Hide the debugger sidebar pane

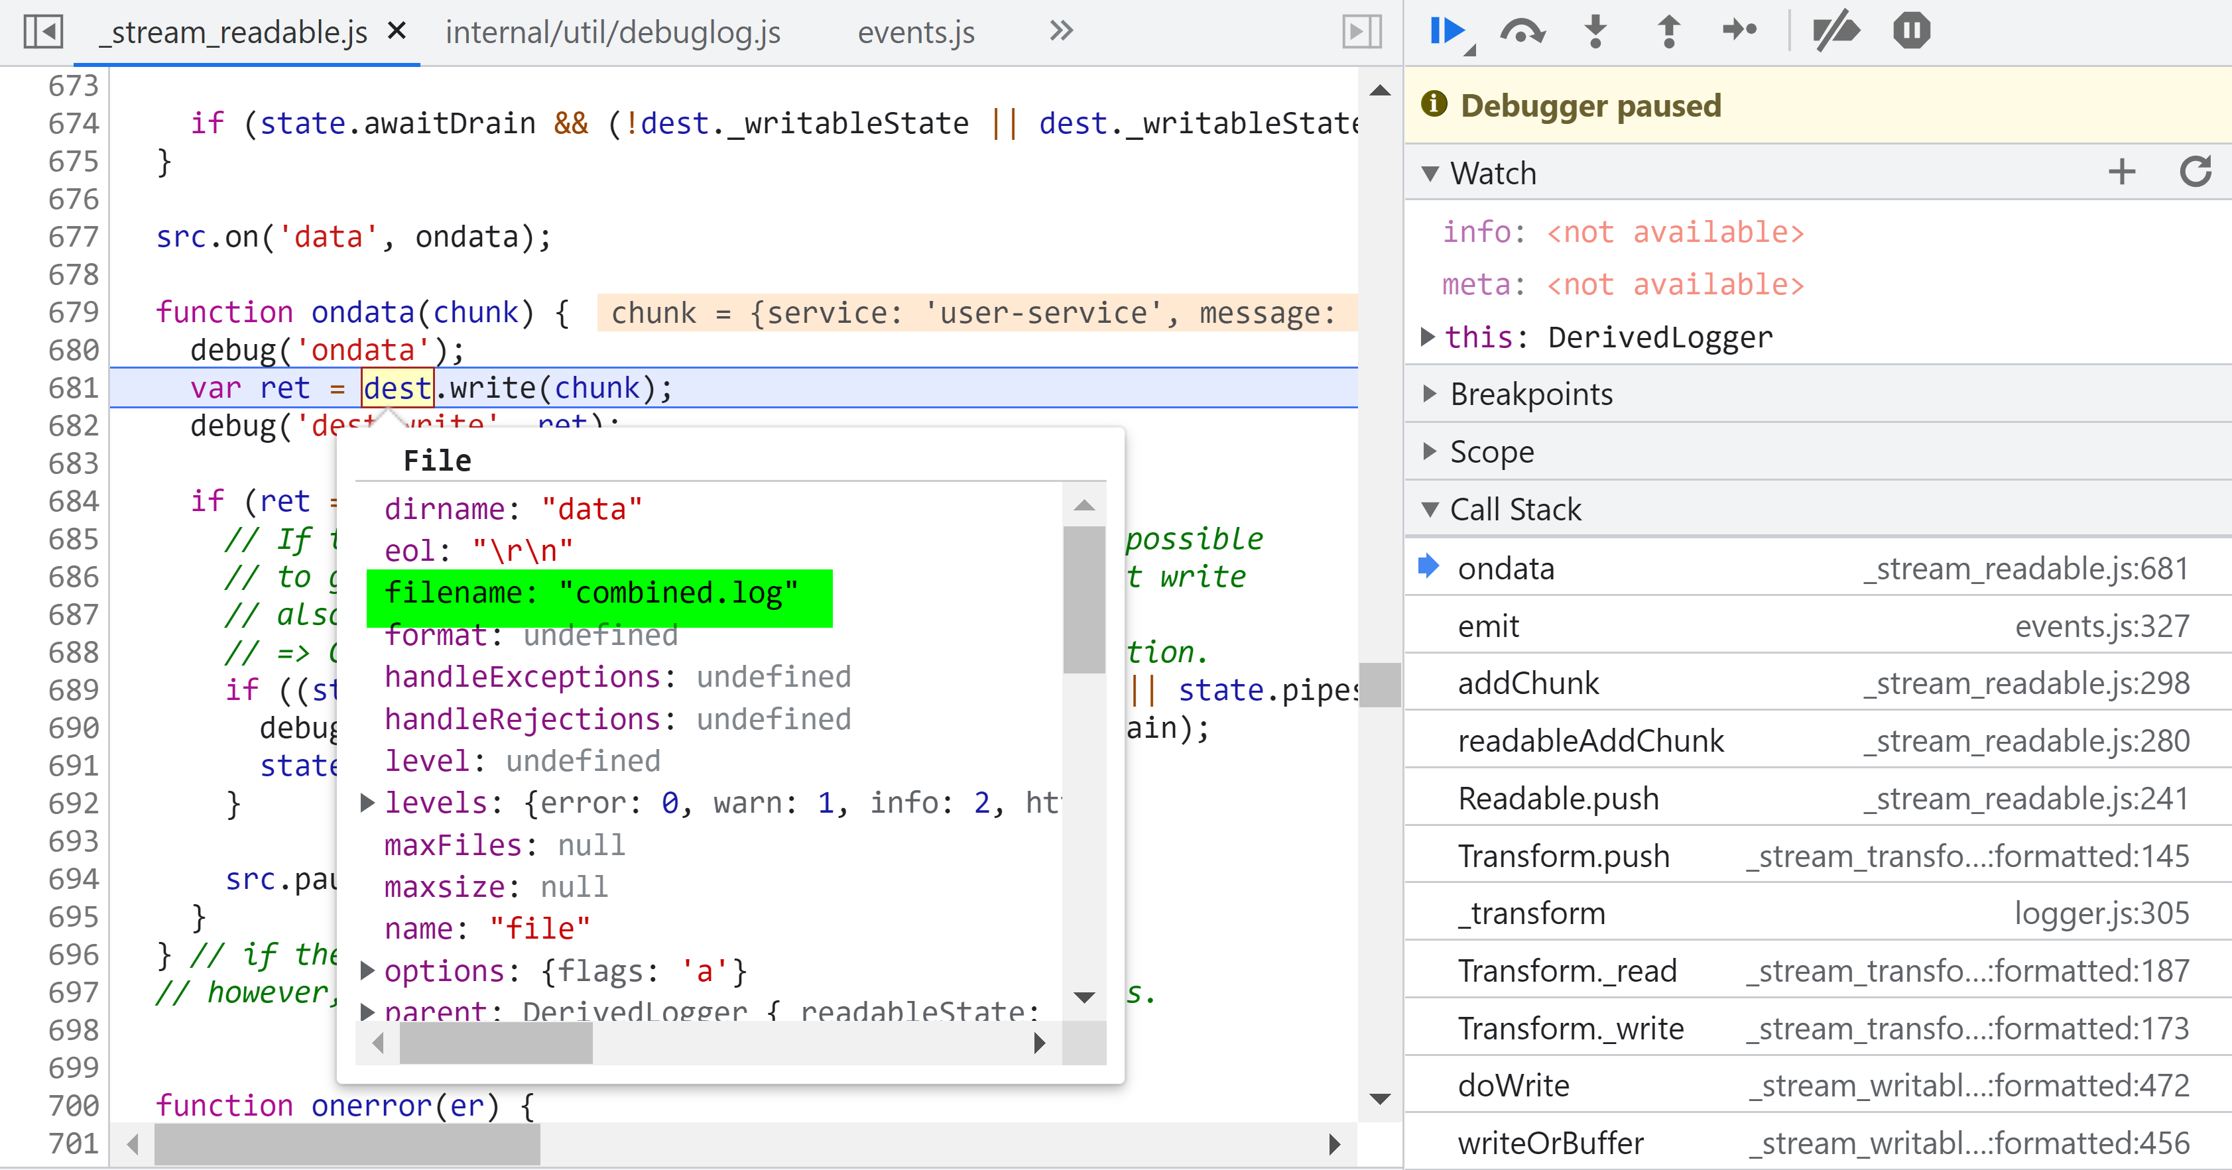click(1361, 32)
